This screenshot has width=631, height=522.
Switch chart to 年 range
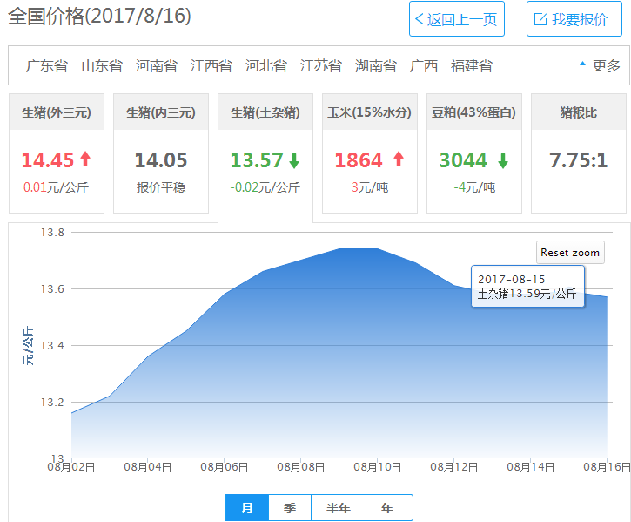coord(388,508)
